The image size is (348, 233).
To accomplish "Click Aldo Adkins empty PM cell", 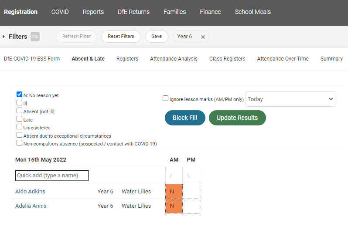I will 191,192.
